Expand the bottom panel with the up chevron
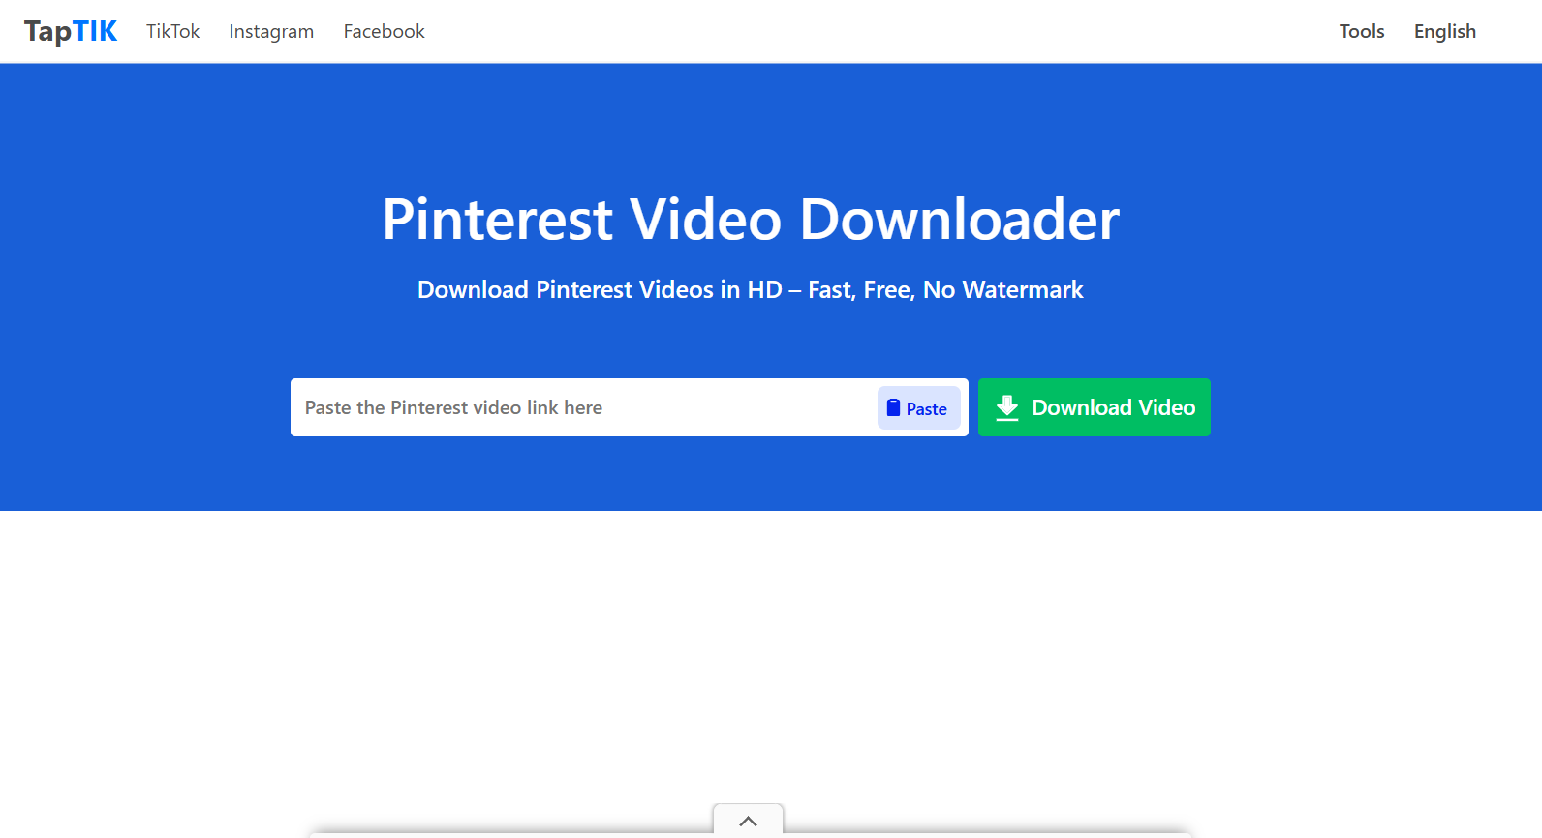 (748, 821)
